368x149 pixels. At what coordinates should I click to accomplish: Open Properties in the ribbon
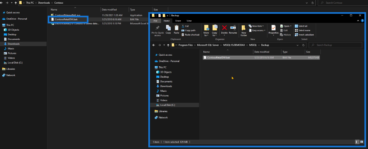click(x=273, y=30)
